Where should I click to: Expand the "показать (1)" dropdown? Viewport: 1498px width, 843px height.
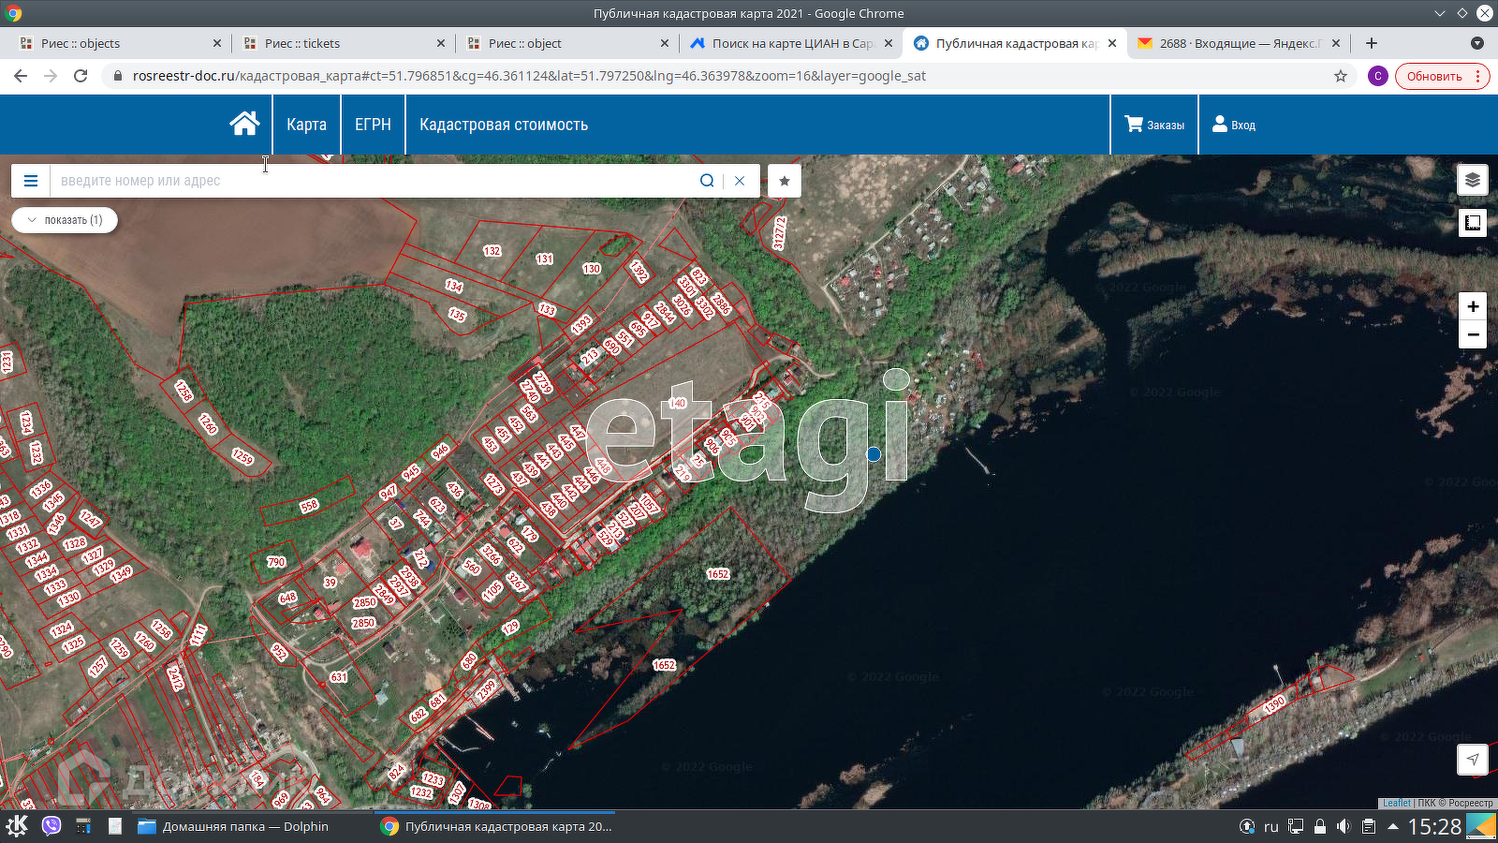coord(65,220)
